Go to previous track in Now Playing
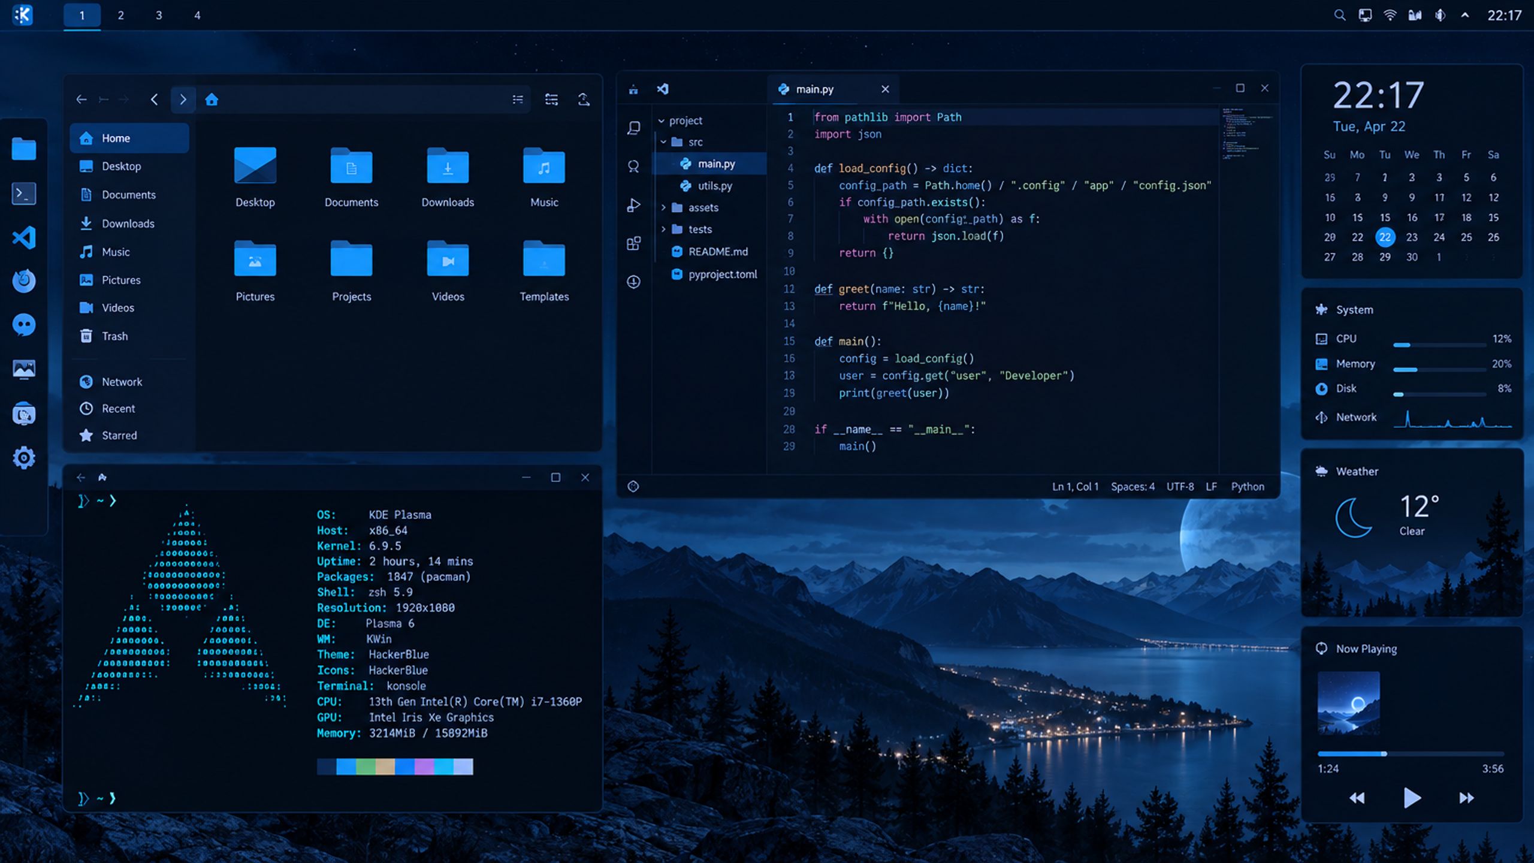This screenshot has height=863, width=1534. [1357, 798]
